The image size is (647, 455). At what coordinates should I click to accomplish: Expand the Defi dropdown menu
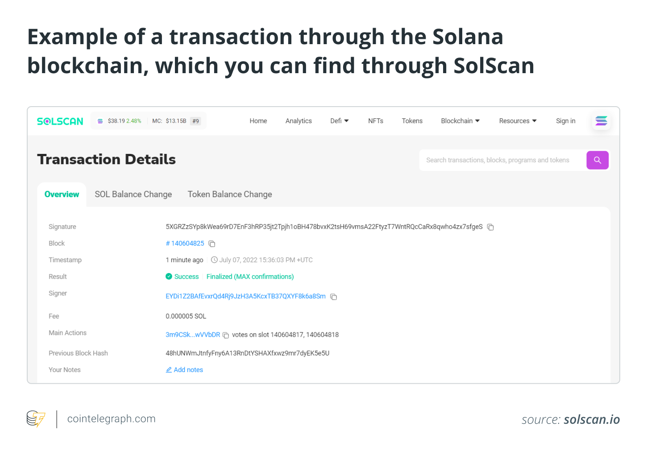(x=340, y=121)
